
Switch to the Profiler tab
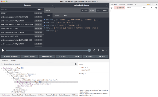13,60
